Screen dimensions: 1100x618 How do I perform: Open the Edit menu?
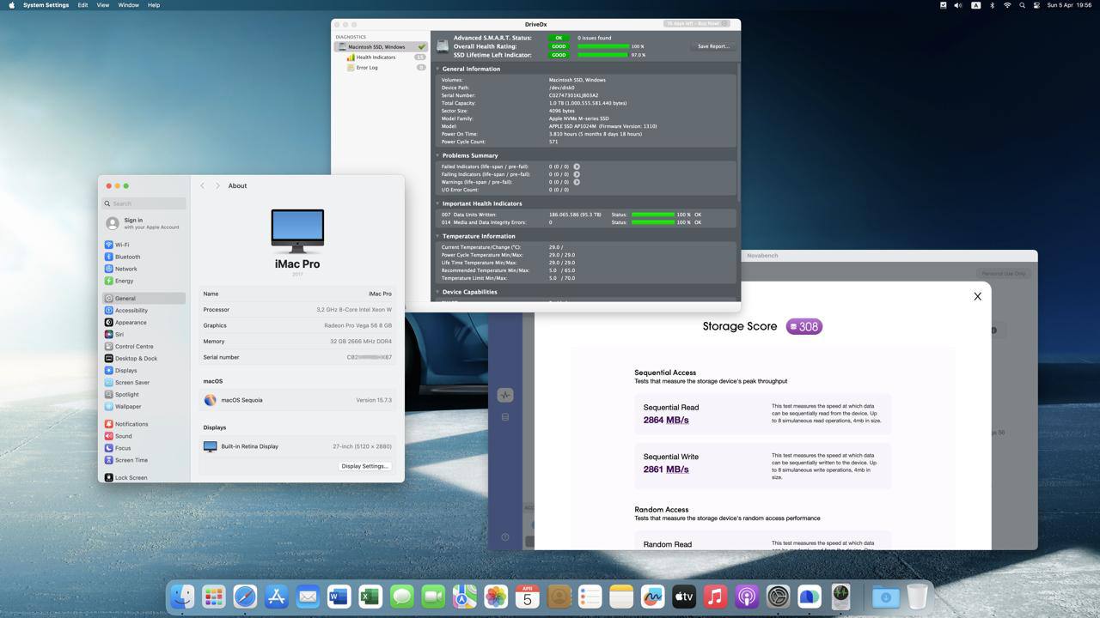[x=82, y=5]
